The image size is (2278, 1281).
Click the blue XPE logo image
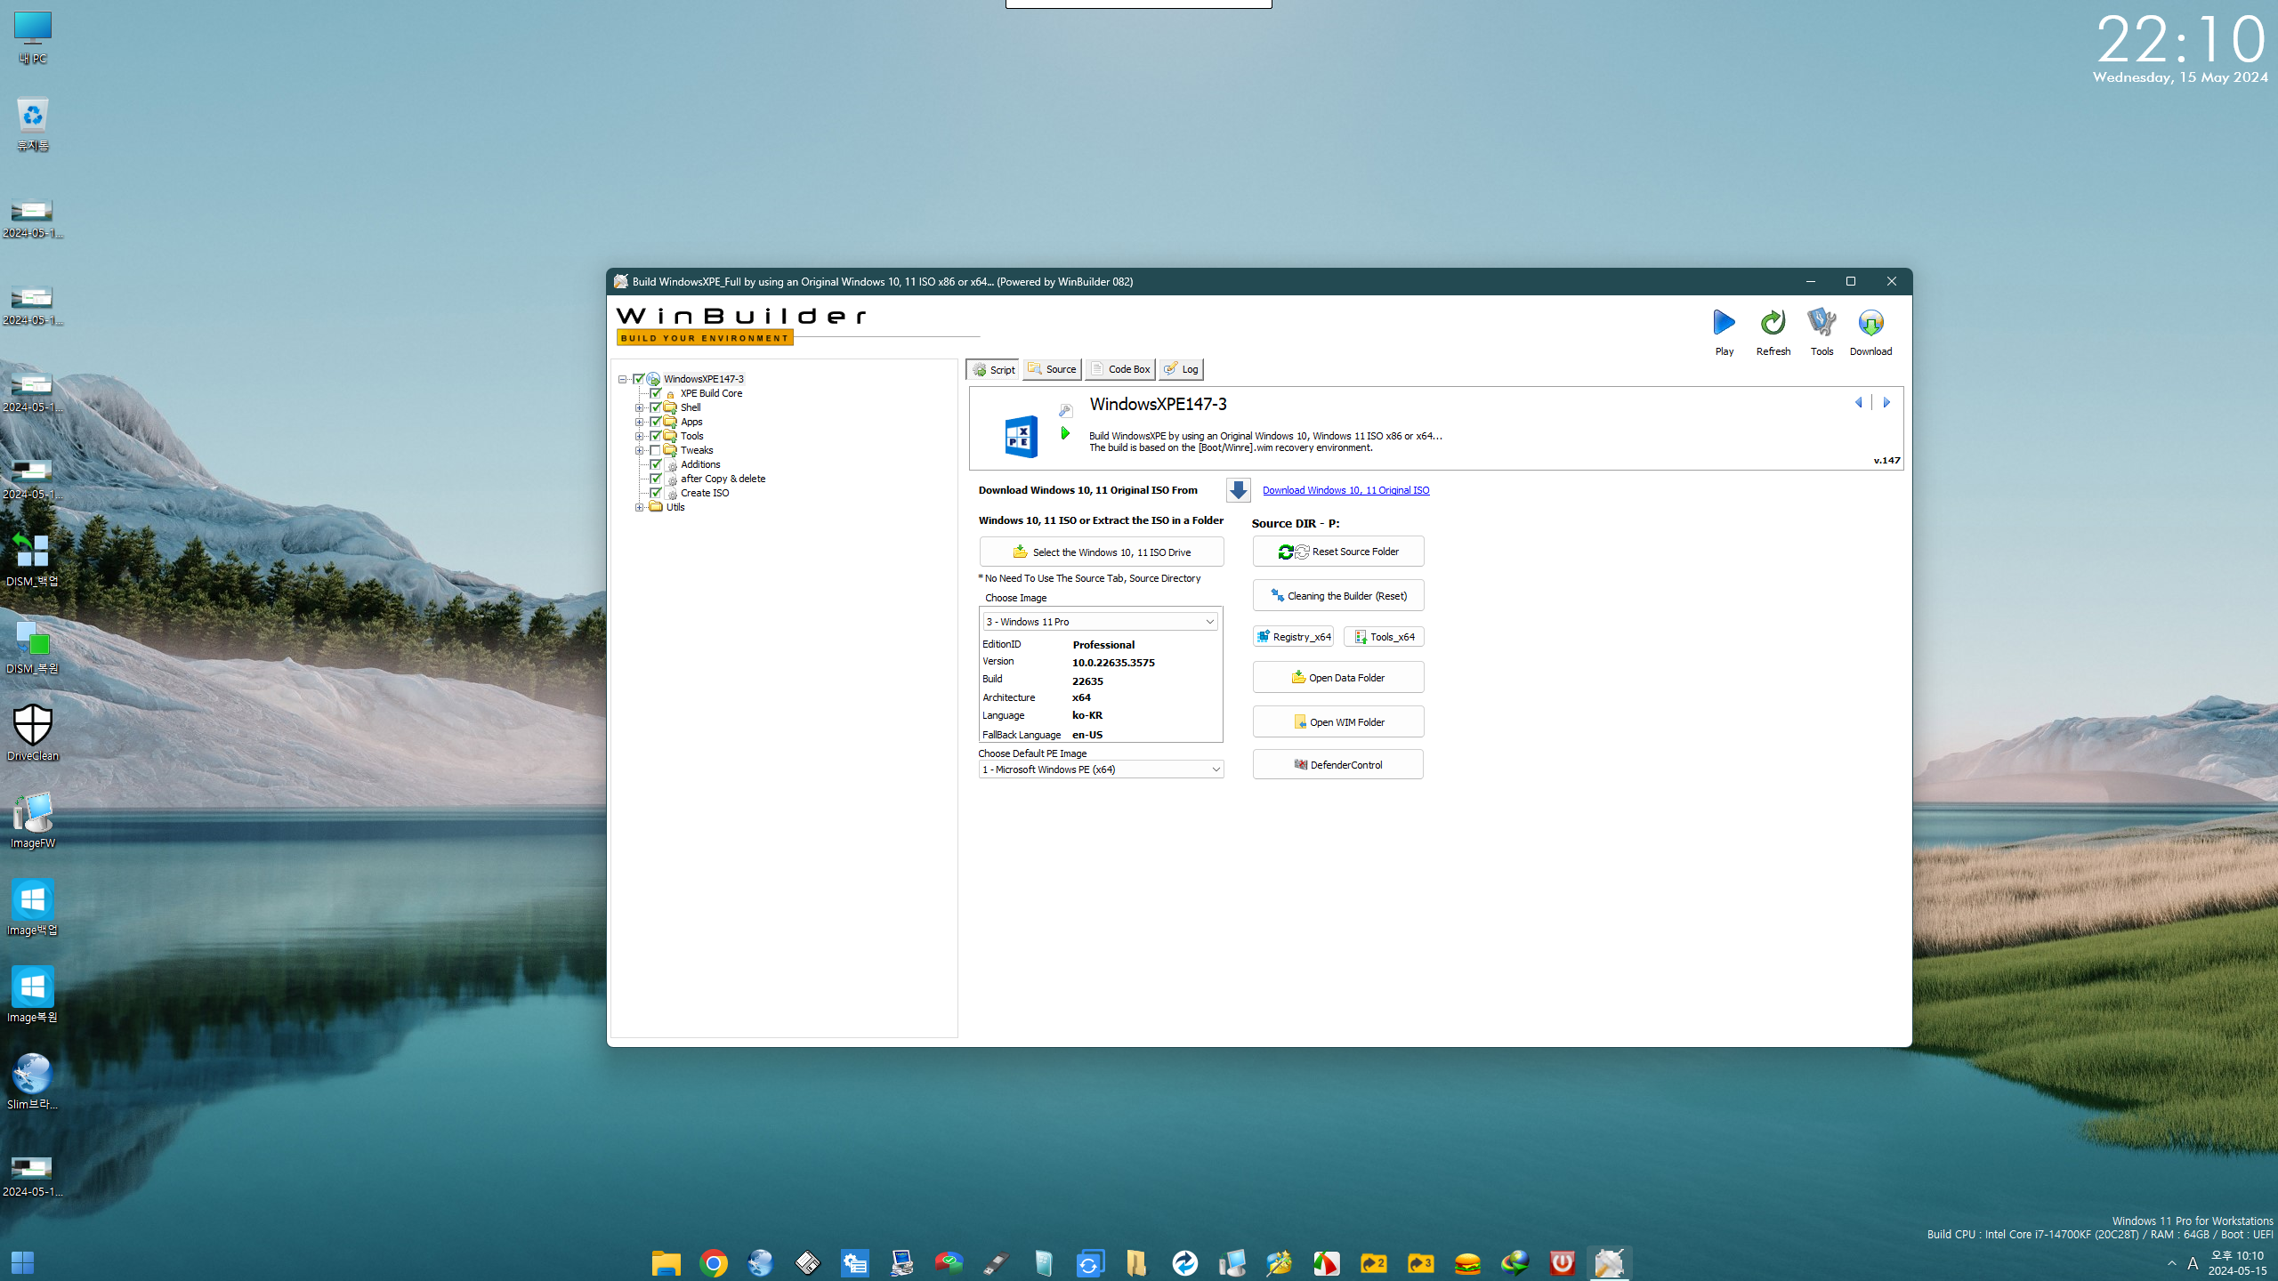click(1021, 436)
